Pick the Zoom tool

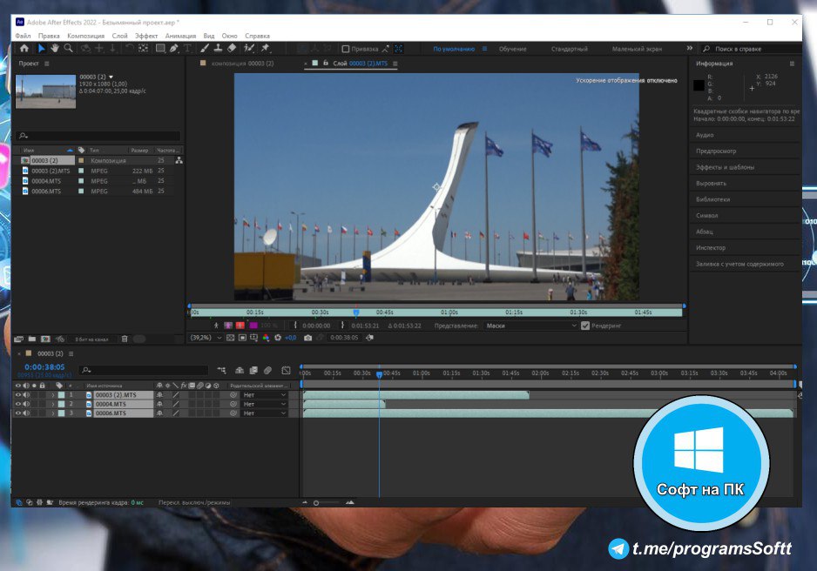[67, 46]
